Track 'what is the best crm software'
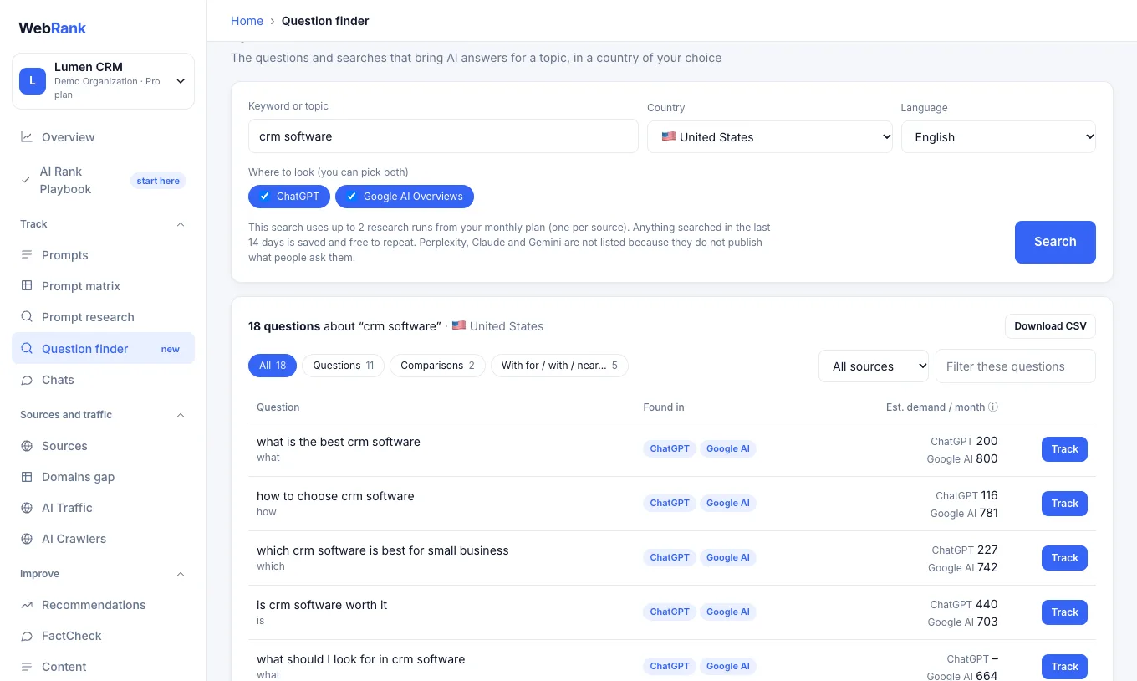 [x=1064, y=449]
